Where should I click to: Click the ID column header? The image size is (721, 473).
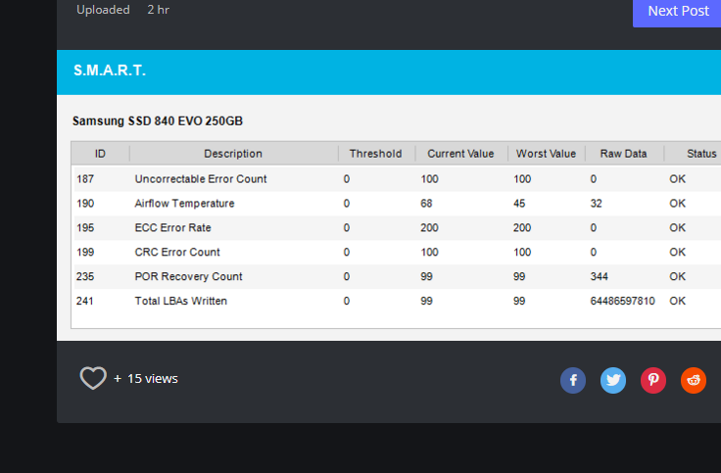point(100,154)
